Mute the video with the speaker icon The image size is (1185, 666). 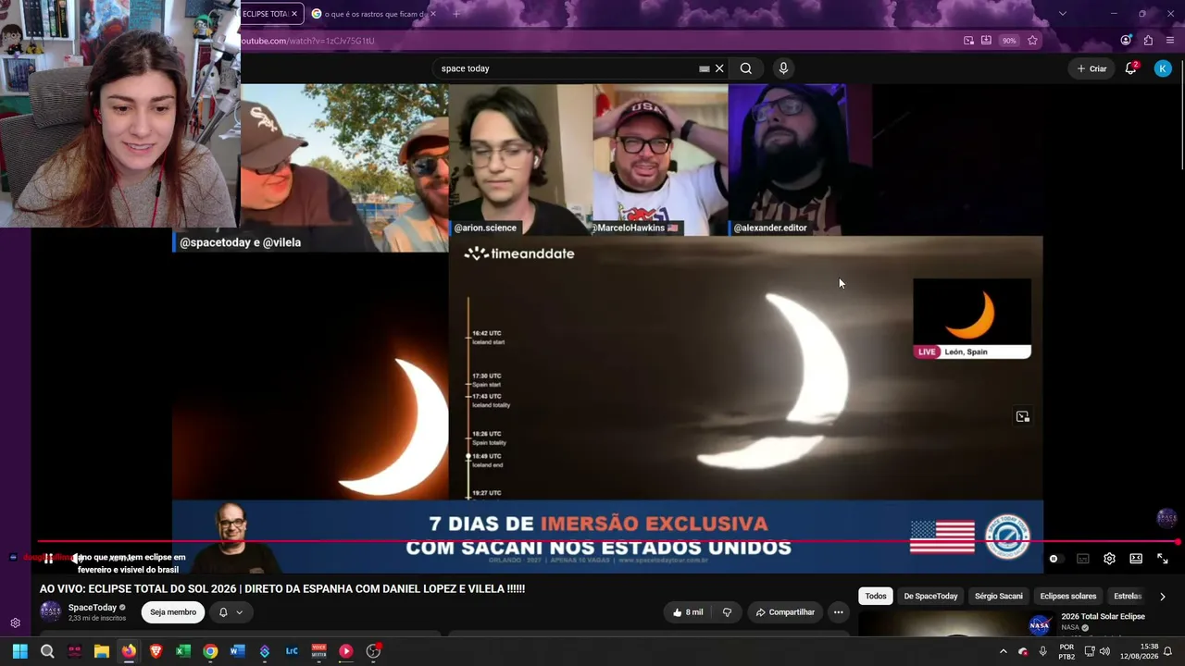(80, 559)
